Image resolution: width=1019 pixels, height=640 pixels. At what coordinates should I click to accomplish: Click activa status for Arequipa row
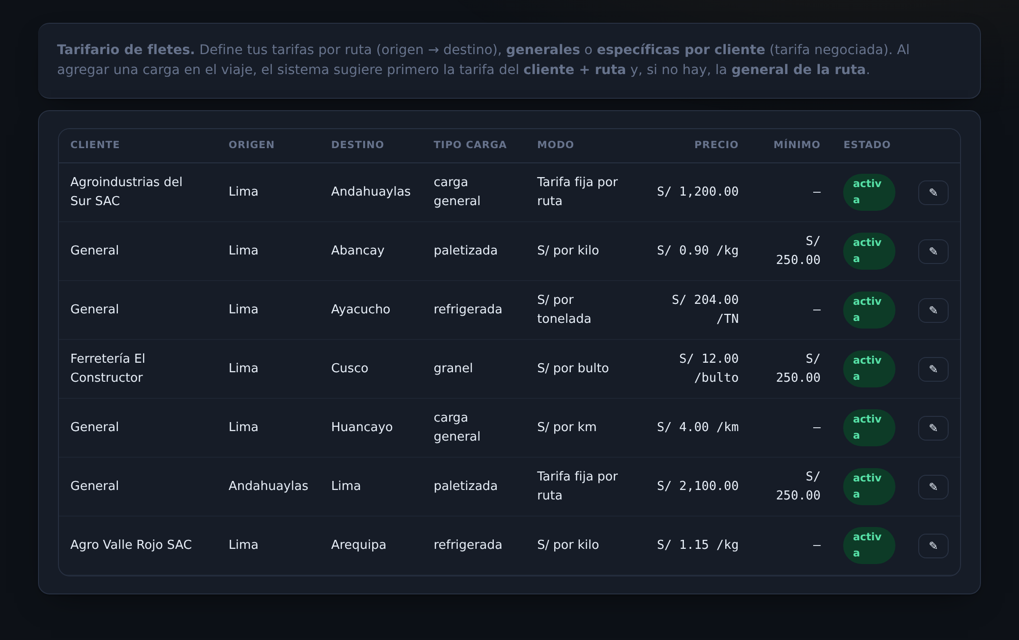pyautogui.click(x=869, y=546)
